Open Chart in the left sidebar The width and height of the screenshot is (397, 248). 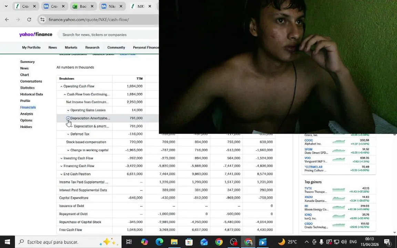(24, 75)
